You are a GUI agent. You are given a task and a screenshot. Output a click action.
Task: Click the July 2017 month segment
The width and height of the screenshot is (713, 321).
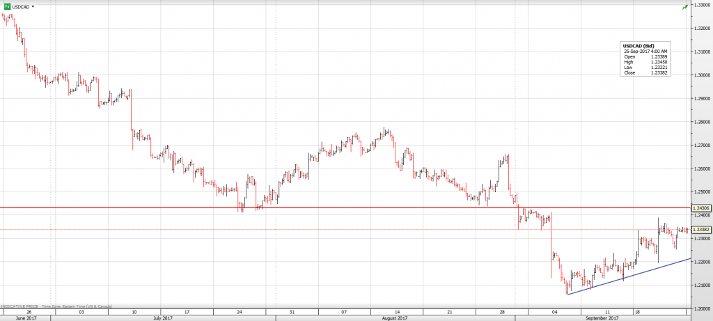coord(162,318)
